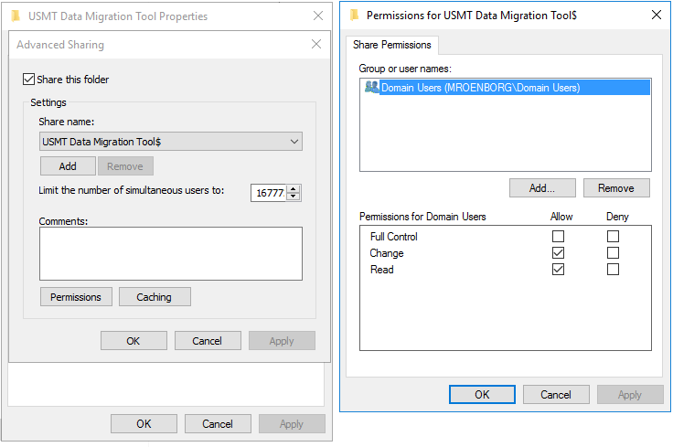Click the Change permission label
Viewport: 673px width, 447px height.
(x=387, y=253)
